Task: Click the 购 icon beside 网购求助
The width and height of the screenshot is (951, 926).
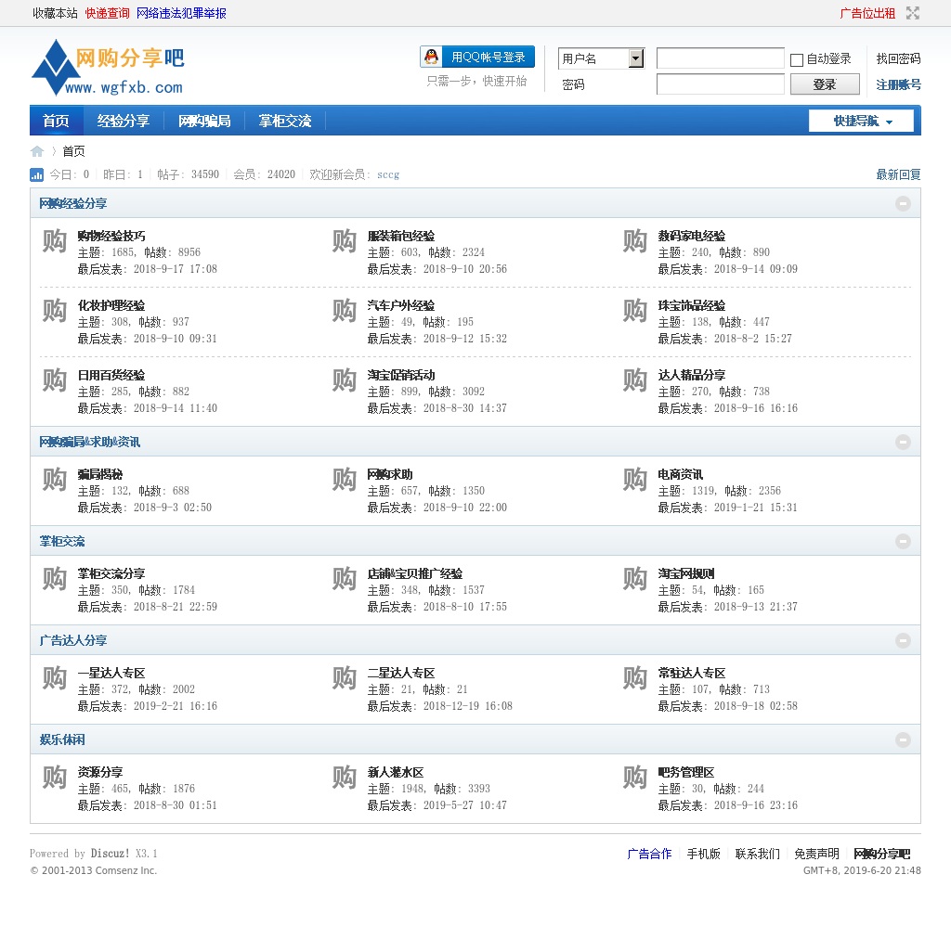Action: (x=345, y=480)
